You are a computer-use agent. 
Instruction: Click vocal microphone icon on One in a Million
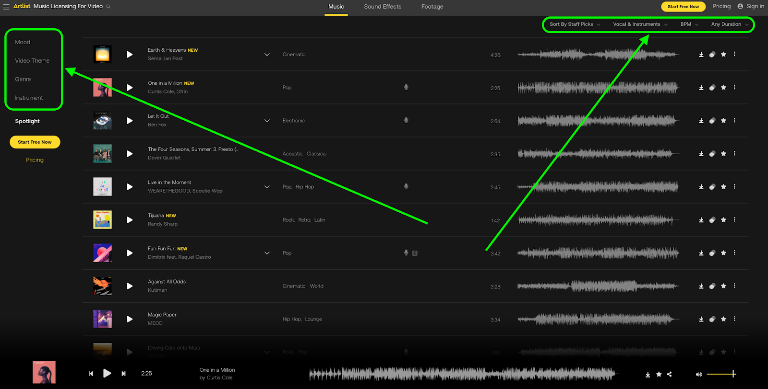pos(406,87)
